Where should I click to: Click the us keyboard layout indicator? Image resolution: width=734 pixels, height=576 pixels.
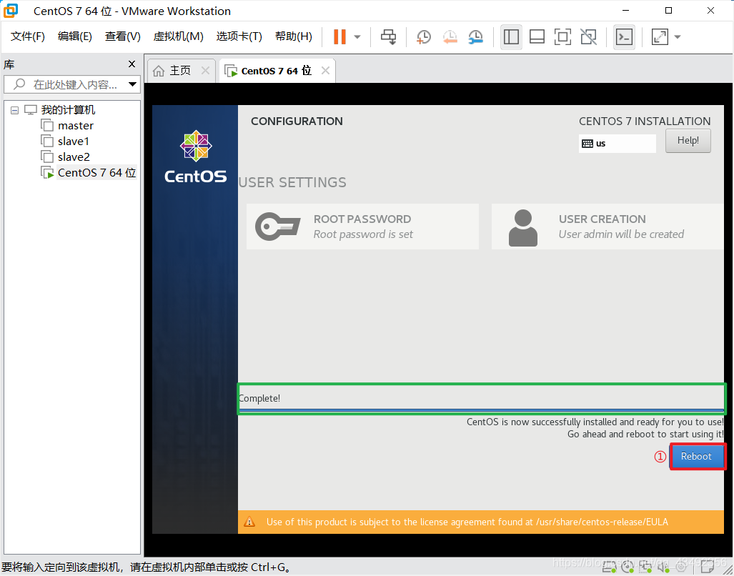coord(617,143)
